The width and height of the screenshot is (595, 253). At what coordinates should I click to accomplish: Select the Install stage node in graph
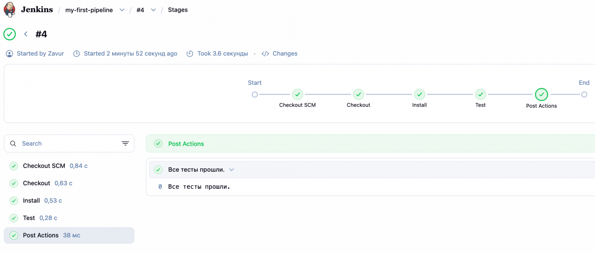tap(420, 94)
